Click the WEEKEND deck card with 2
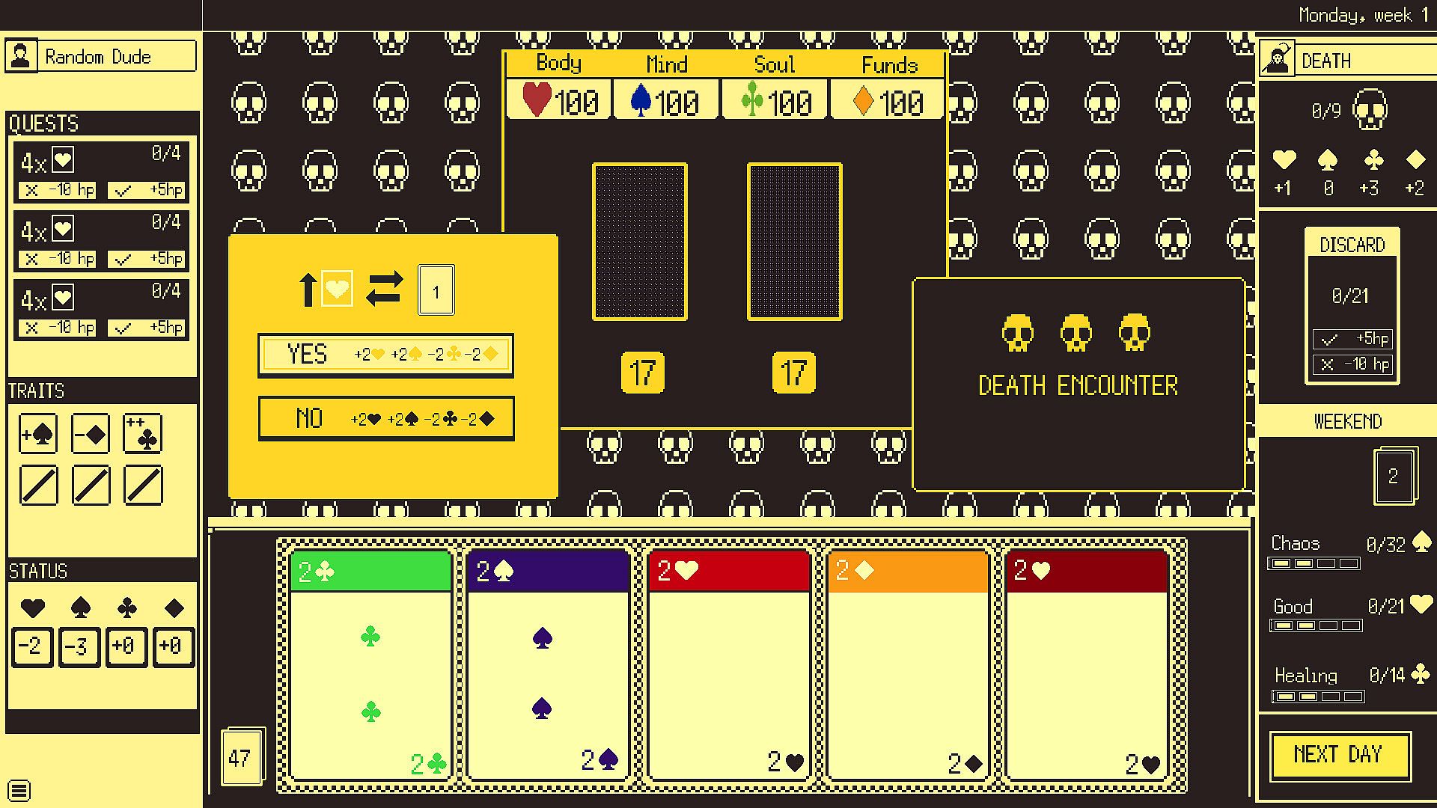The height and width of the screenshot is (808, 1437). point(1394,476)
